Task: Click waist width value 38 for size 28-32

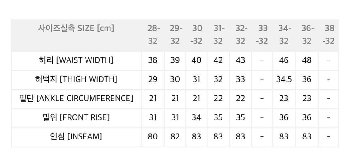Action: tap(153, 60)
